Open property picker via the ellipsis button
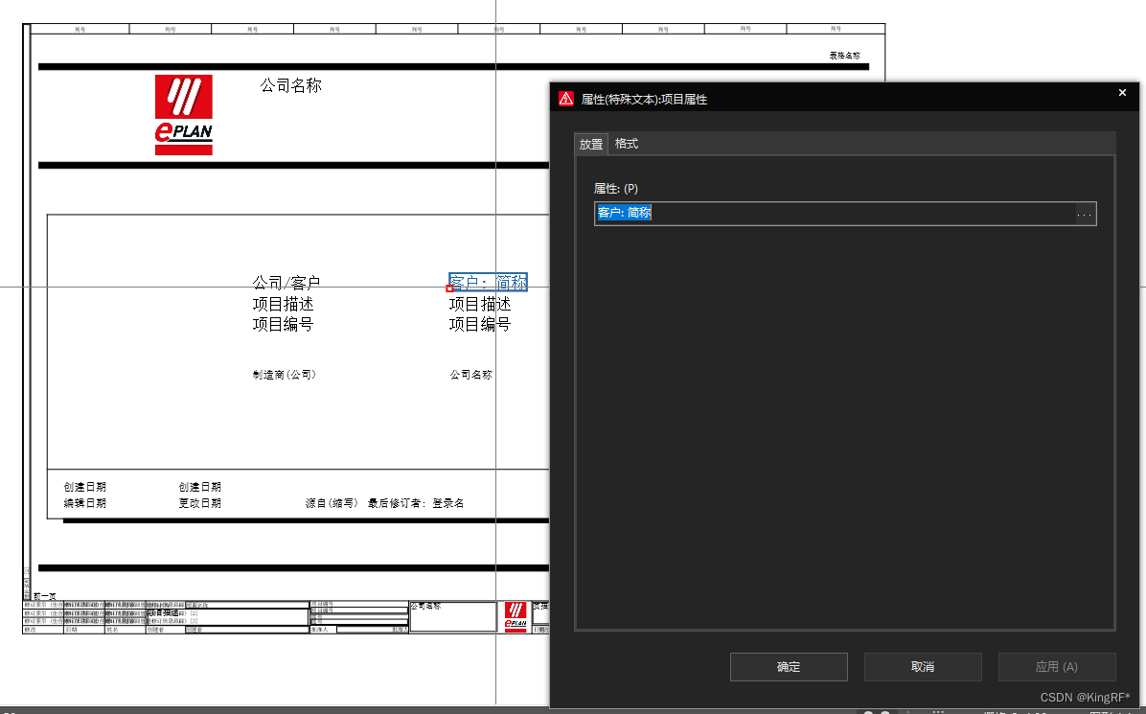This screenshot has width=1146, height=714. pyautogui.click(x=1085, y=214)
